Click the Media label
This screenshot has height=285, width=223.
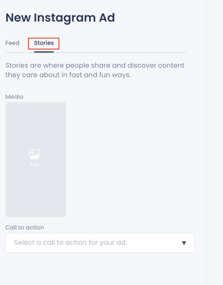point(14,97)
